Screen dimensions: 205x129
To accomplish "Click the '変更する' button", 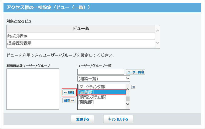I will tap(82, 119).
